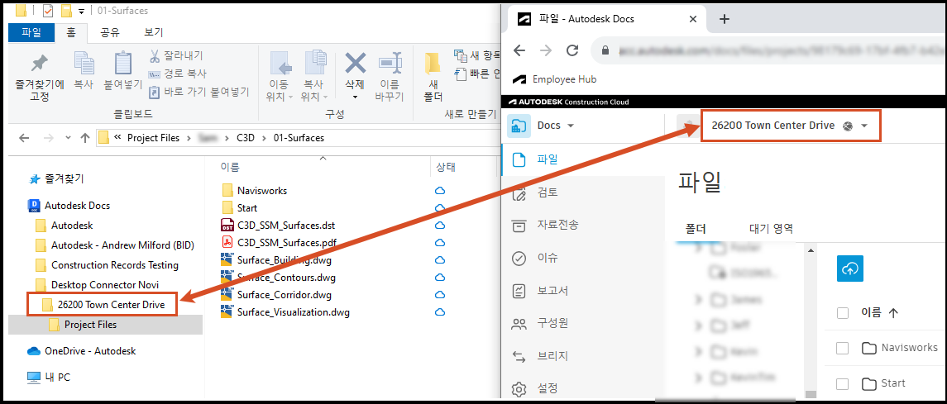This screenshot has height=404, width=947.
Task: Select OneDrive - Autodesk in navigation pane
Action: (x=82, y=351)
